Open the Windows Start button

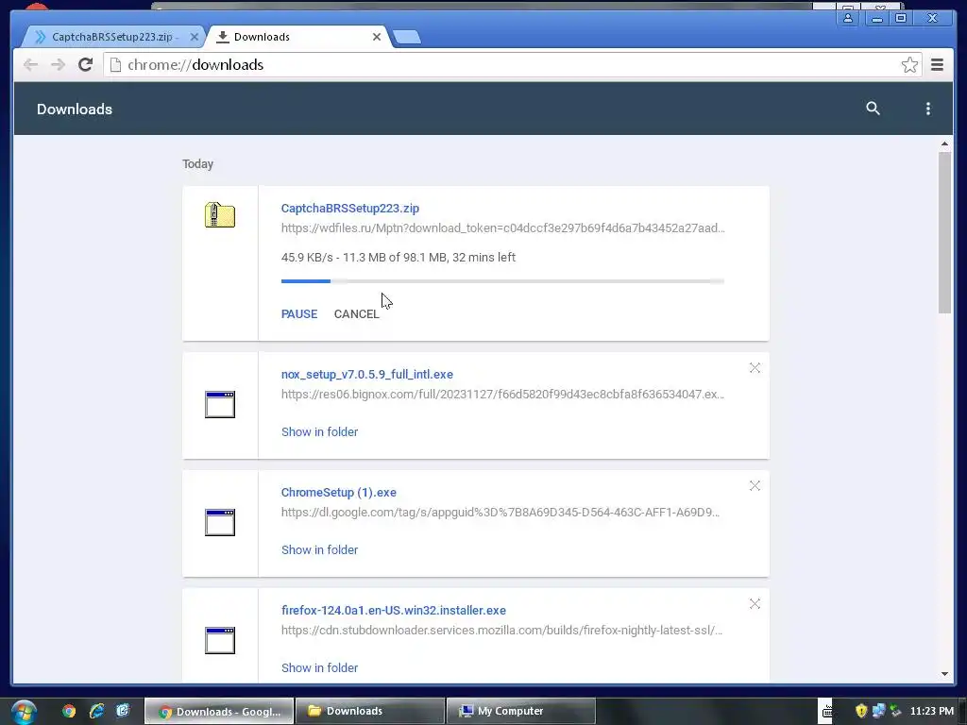(24, 712)
